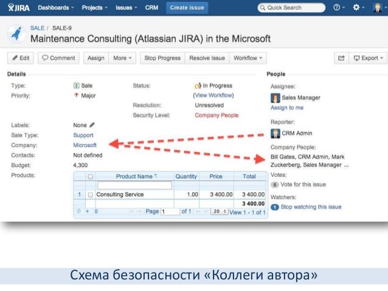The width and height of the screenshot is (388, 291).
Task: Open the Projects dropdown menu
Action: (x=95, y=8)
